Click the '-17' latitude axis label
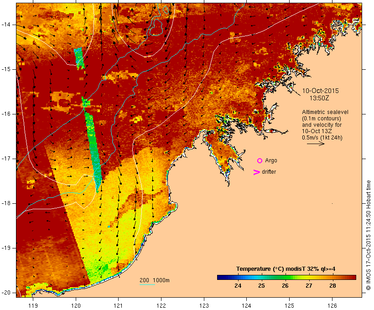 [x=5, y=159]
